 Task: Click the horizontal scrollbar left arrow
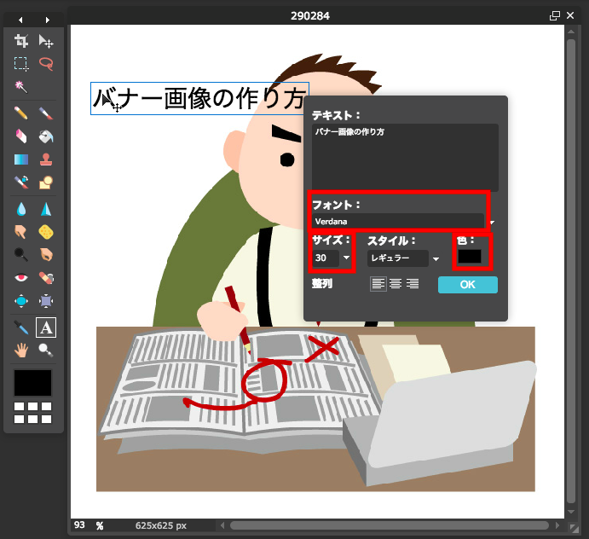coord(222,525)
